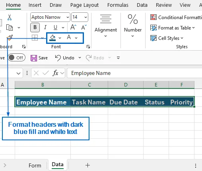Click the Priority header cell
This screenshot has height=171, width=202.
tap(182, 102)
